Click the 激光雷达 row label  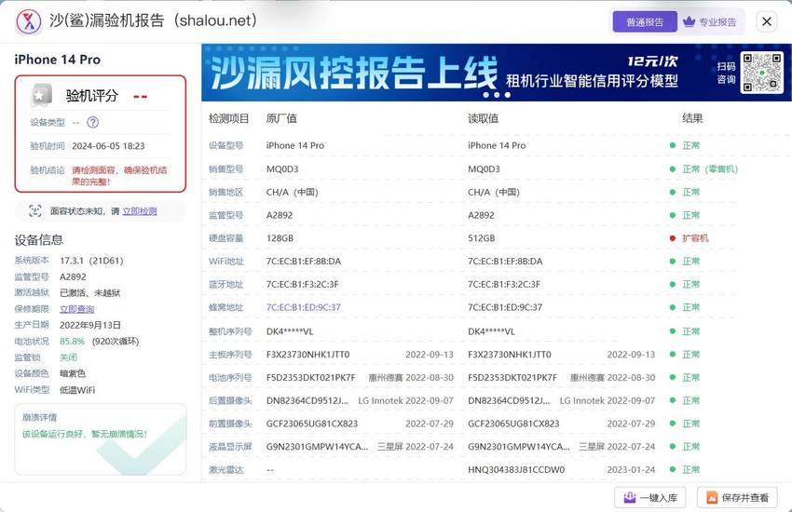point(225,469)
